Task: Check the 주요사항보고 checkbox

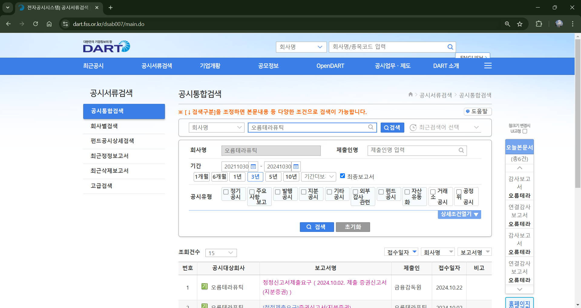Action: click(x=252, y=192)
